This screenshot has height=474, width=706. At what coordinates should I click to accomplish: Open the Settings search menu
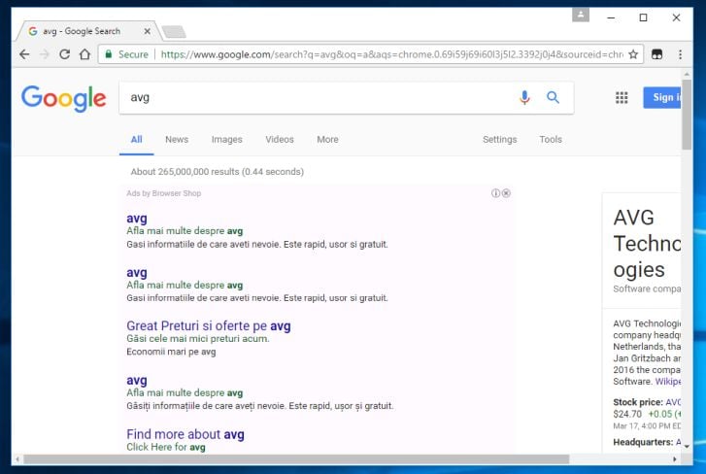coord(500,140)
